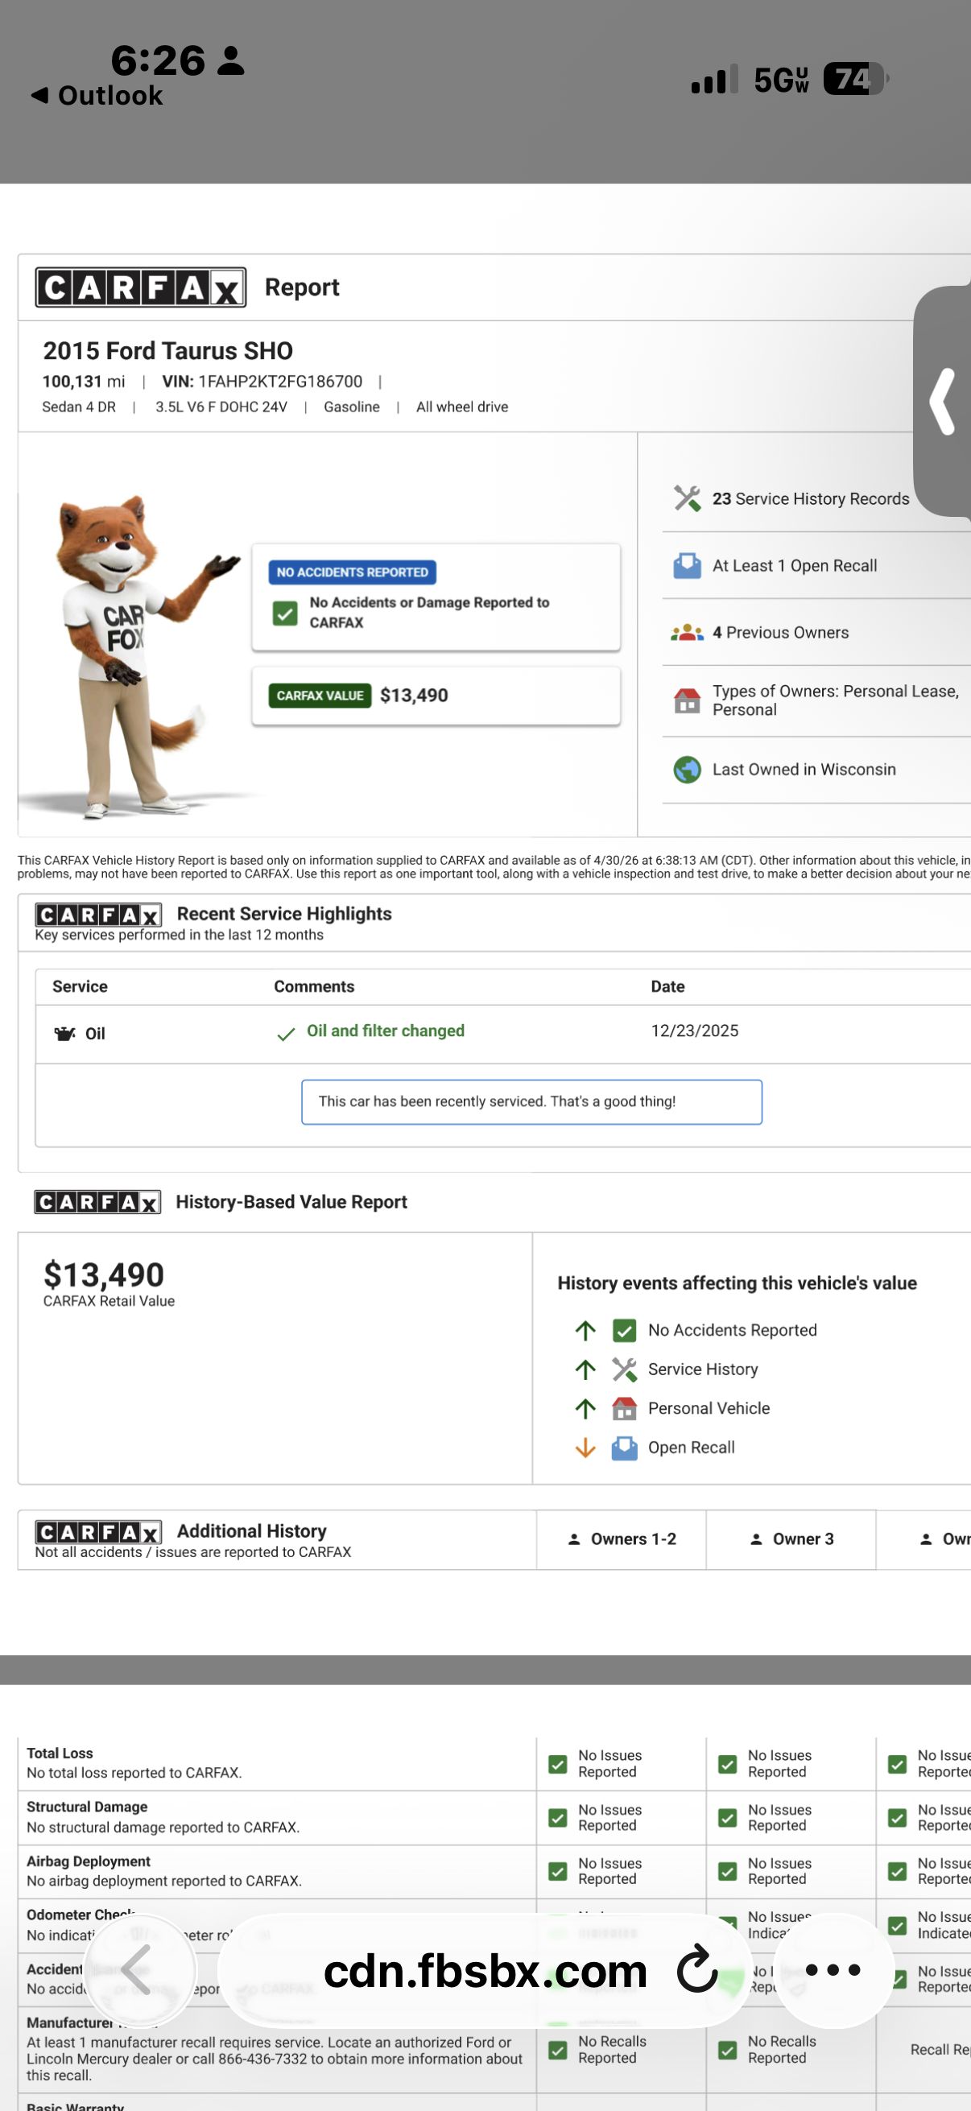Click the CARFAX VALUE badge
Screen dimensions: 971x2111
coord(320,696)
